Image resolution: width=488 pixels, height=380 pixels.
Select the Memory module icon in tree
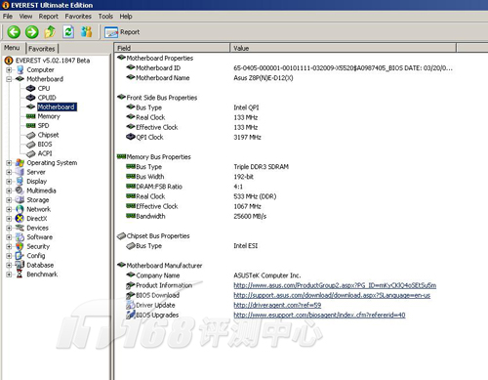pos(30,116)
